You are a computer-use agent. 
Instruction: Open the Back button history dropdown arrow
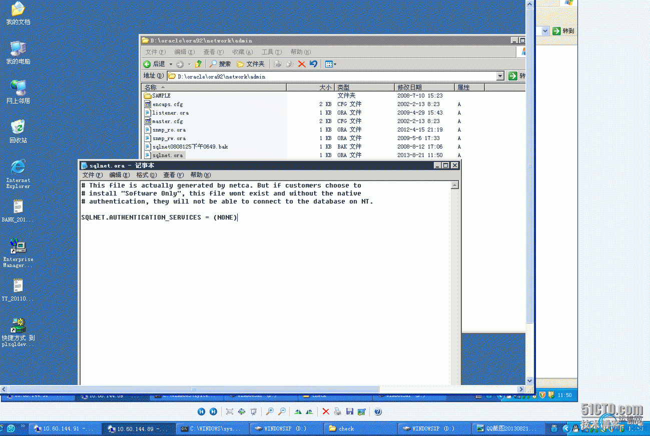click(171, 64)
